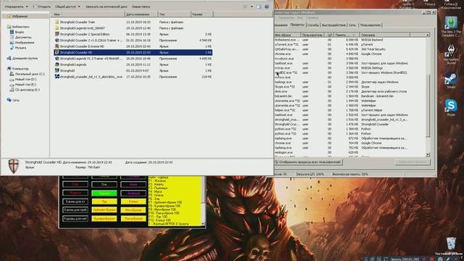Viewport: 464px width, 261px height.
Task: Open New Volume (E:) in navigation pane
Action: pyautogui.click(x=23, y=84)
